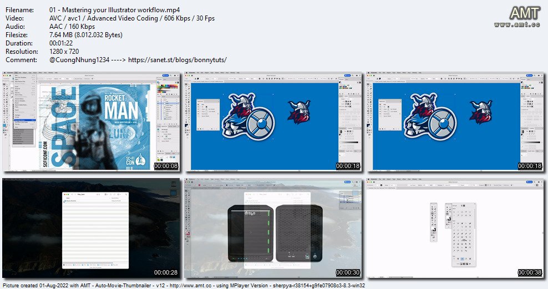This screenshot has width=548, height=289.
Task: Click the SC-FI CON rocket logo on the poster
Action: click(135, 160)
